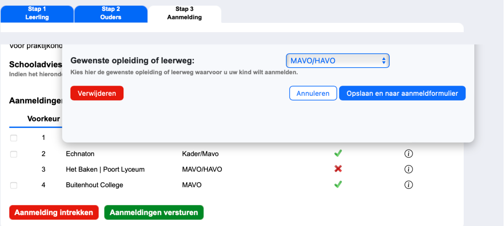This screenshot has width=504, height=226.
Task: Select the Stap 3 Aanmelding tab
Action: 184,13
